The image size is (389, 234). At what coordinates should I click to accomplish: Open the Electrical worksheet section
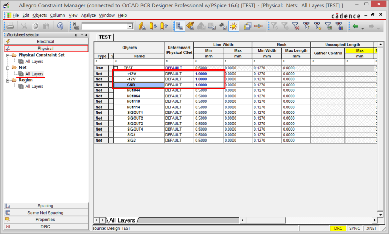coord(45,41)
